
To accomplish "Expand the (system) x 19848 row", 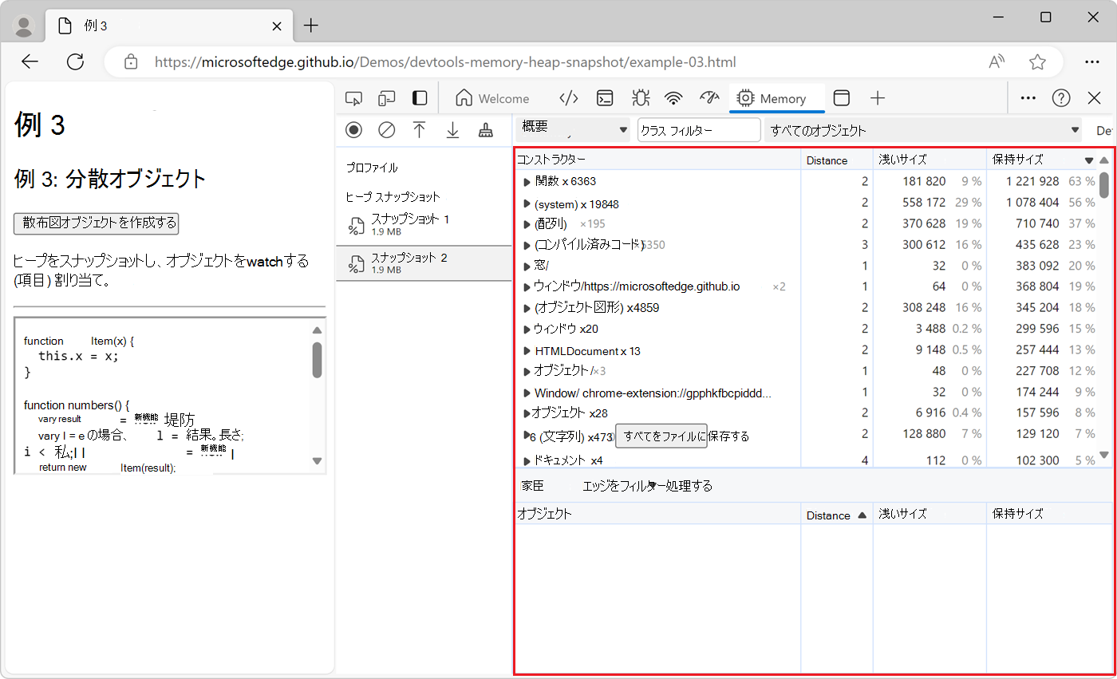I will [x=527, y=203].
